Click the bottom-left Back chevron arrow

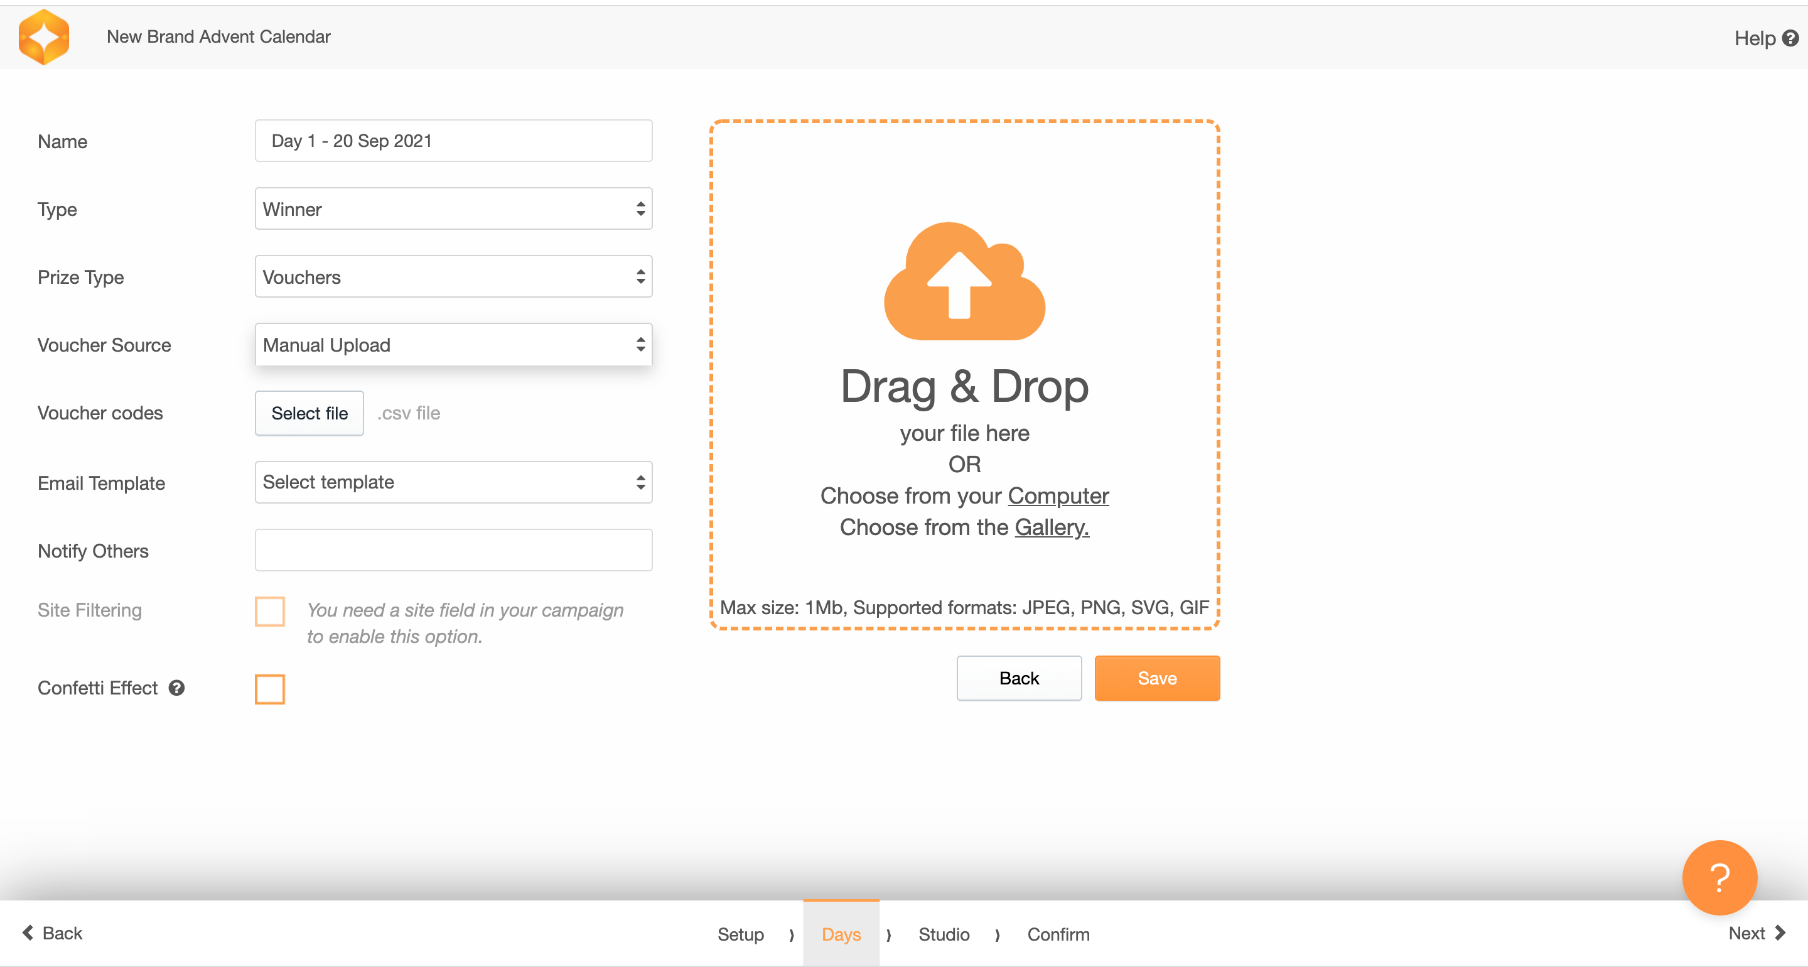coord(28,932)
